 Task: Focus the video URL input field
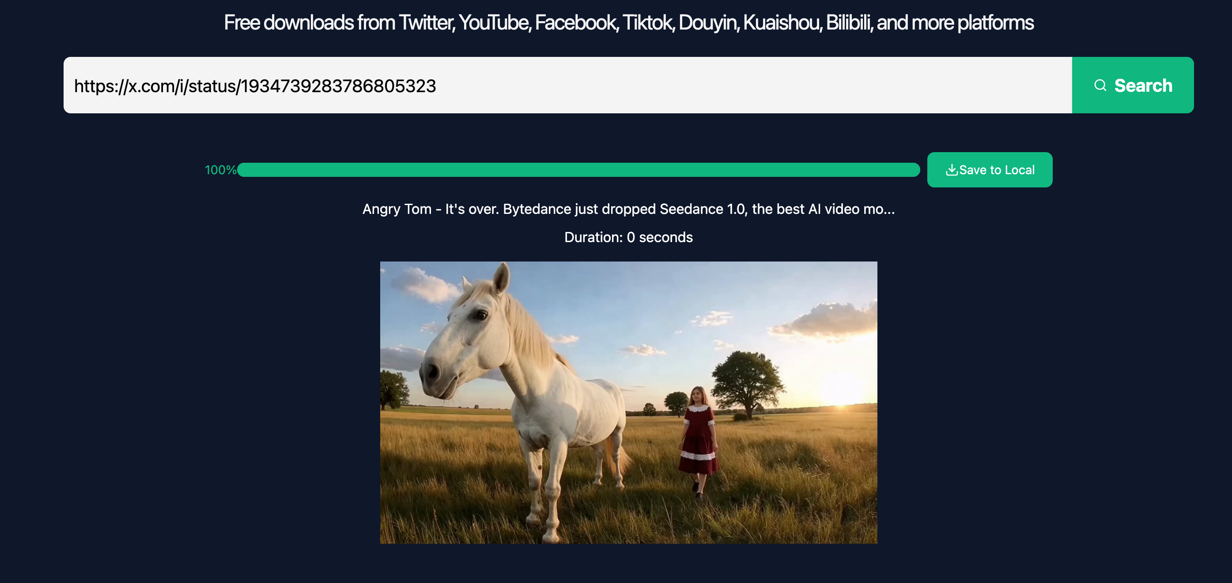(568, 85)
